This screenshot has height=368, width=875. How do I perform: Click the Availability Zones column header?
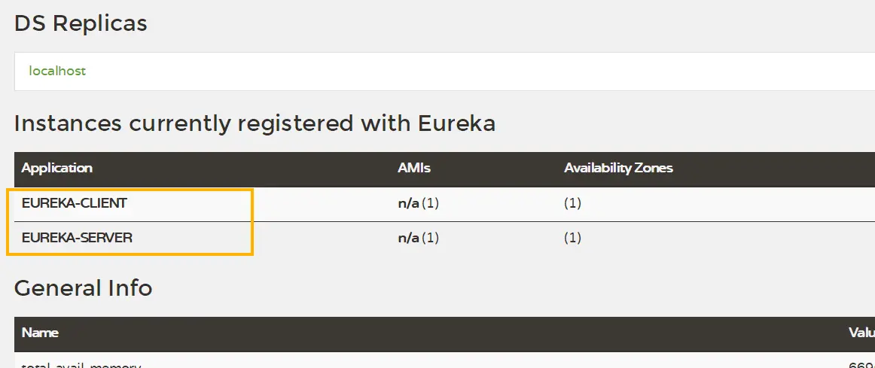click(x=618, y=169)
